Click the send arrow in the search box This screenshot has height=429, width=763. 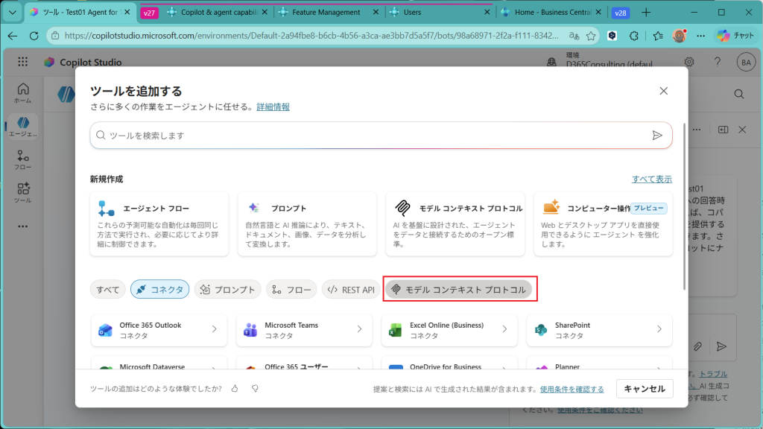point(656,136)
